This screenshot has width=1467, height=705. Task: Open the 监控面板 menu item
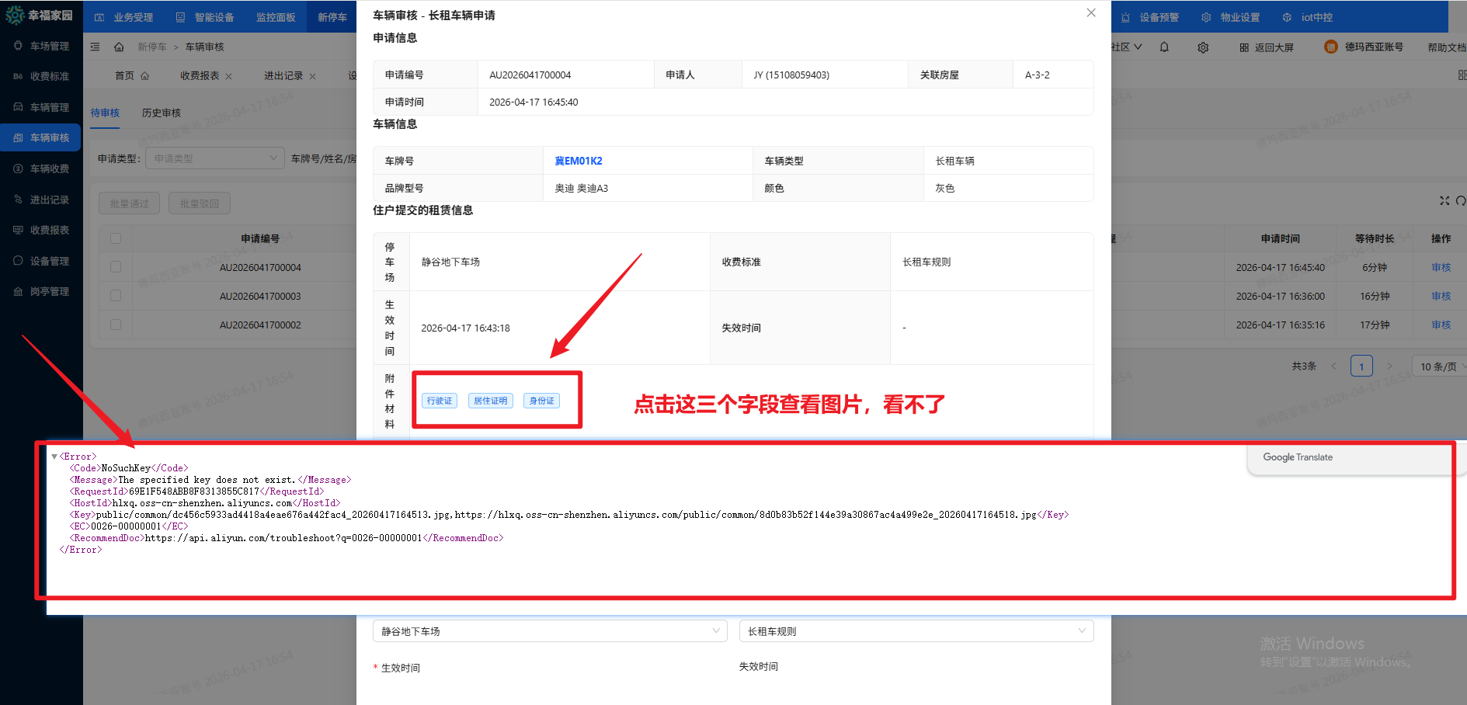(x=276, y=16)
